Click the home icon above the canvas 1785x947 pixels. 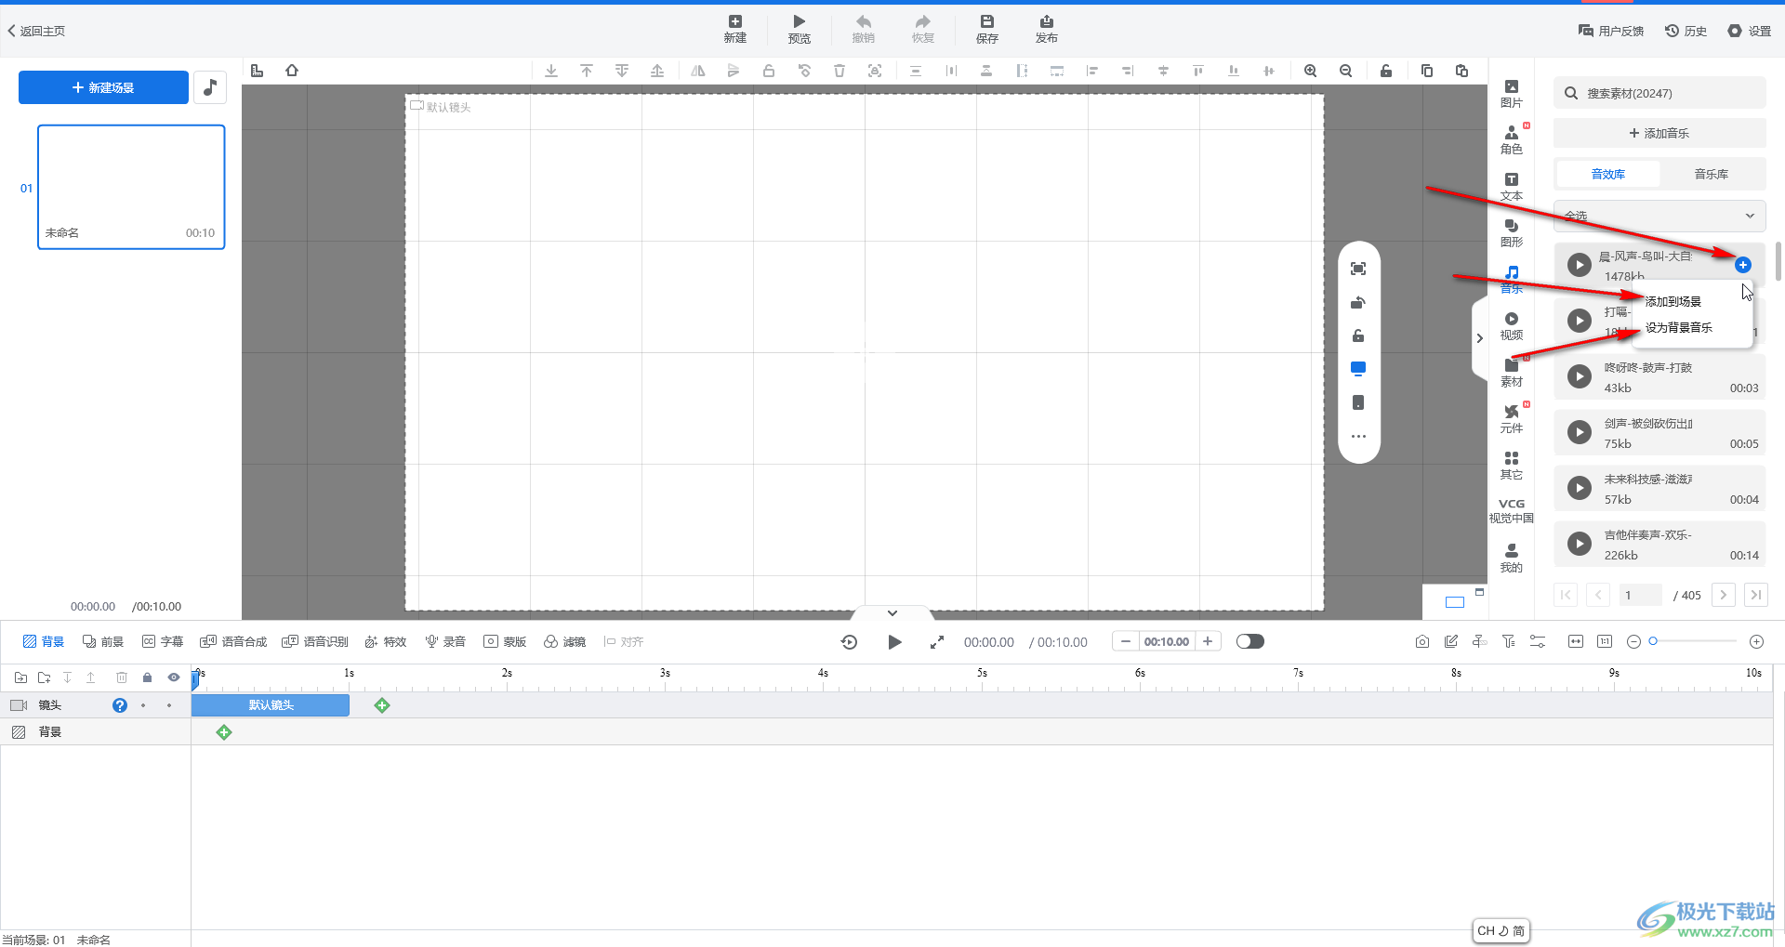(x=292, y=71)
